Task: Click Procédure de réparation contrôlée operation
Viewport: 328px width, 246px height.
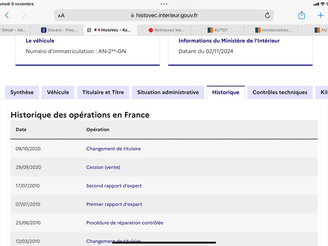Action: point(125,223)
